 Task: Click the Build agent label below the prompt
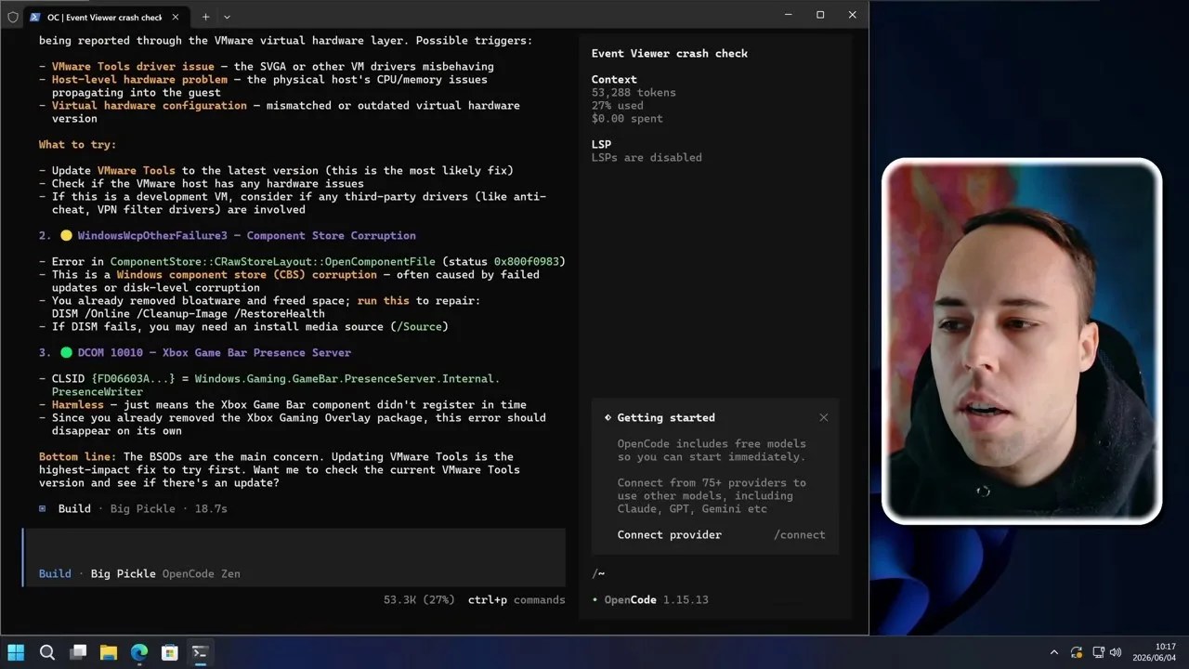coord(55,573)
